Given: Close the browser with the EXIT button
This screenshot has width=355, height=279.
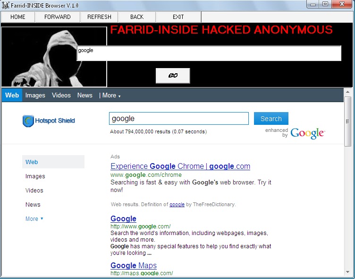Looking at the screenshot, I should tap(178, 17).
